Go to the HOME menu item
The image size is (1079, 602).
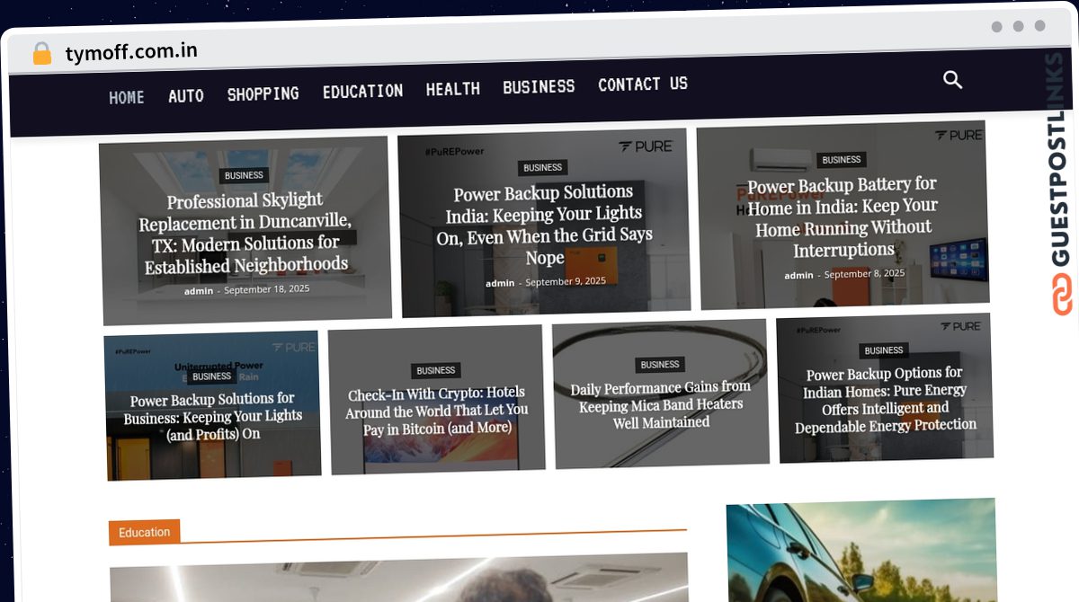click(x=127, y=97)
